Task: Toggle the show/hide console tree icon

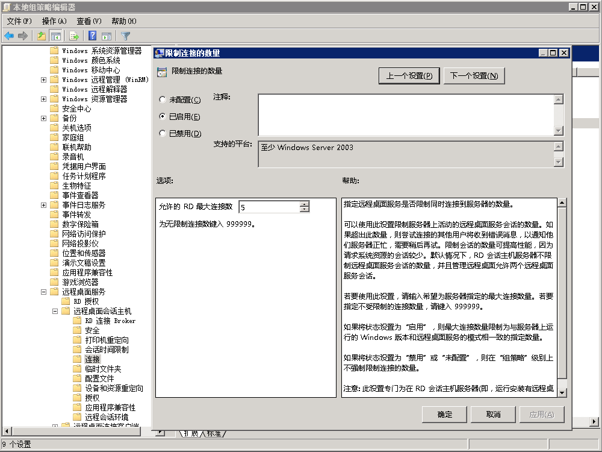Action: tap(56, 36)
